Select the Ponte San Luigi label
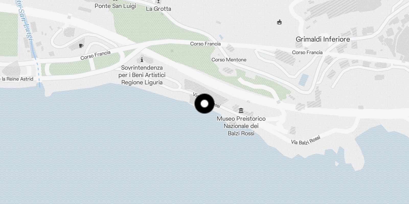Image resolution: width=409 pixels, height=204 pixels. (x=115, y=6)
